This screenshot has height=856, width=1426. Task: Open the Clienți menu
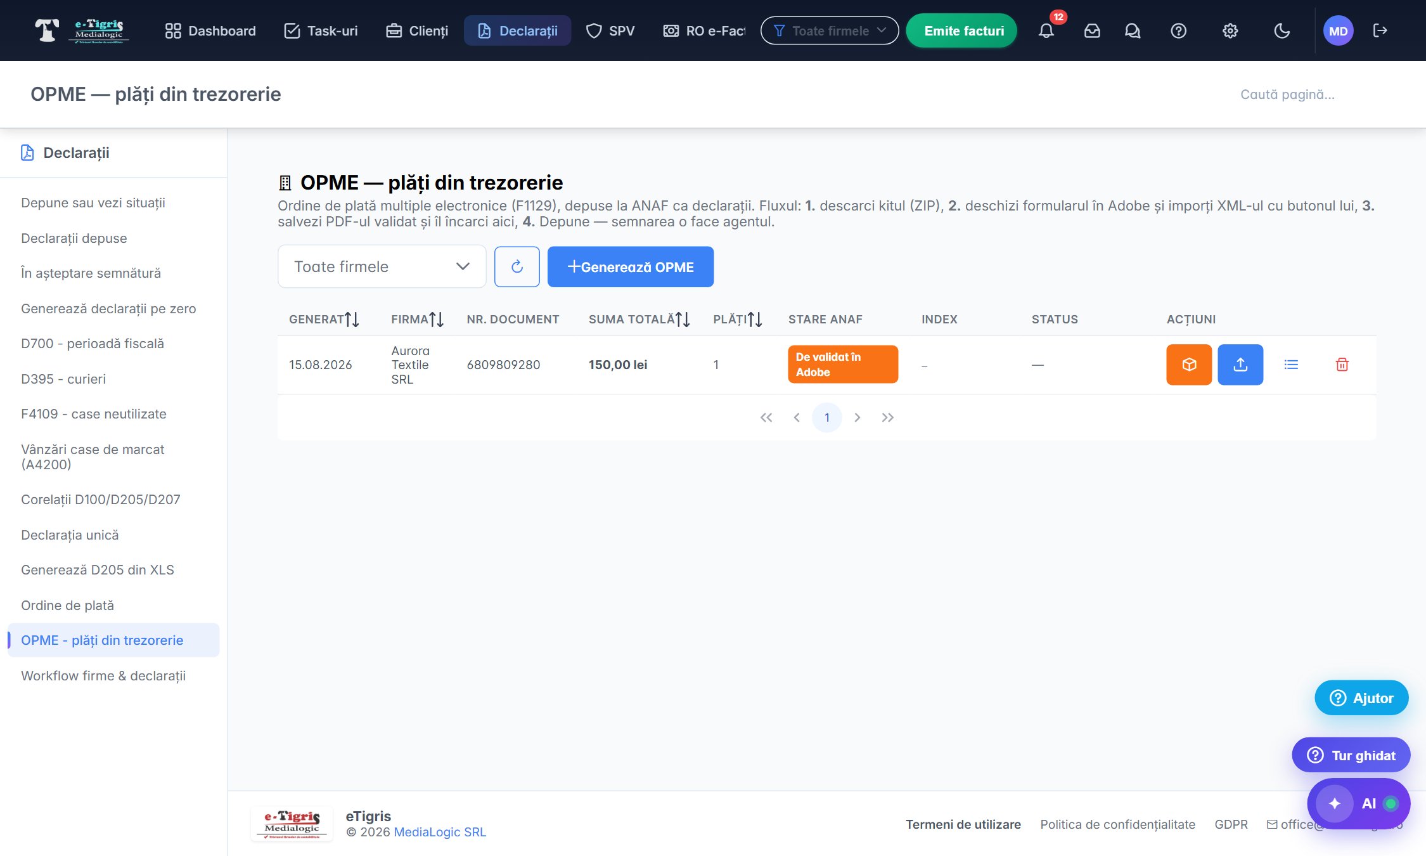[417, 30]
